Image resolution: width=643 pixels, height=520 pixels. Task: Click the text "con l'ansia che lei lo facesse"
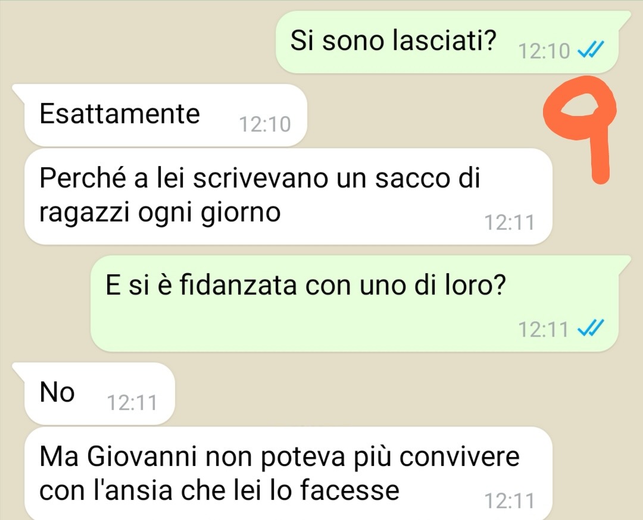point(219,490)
